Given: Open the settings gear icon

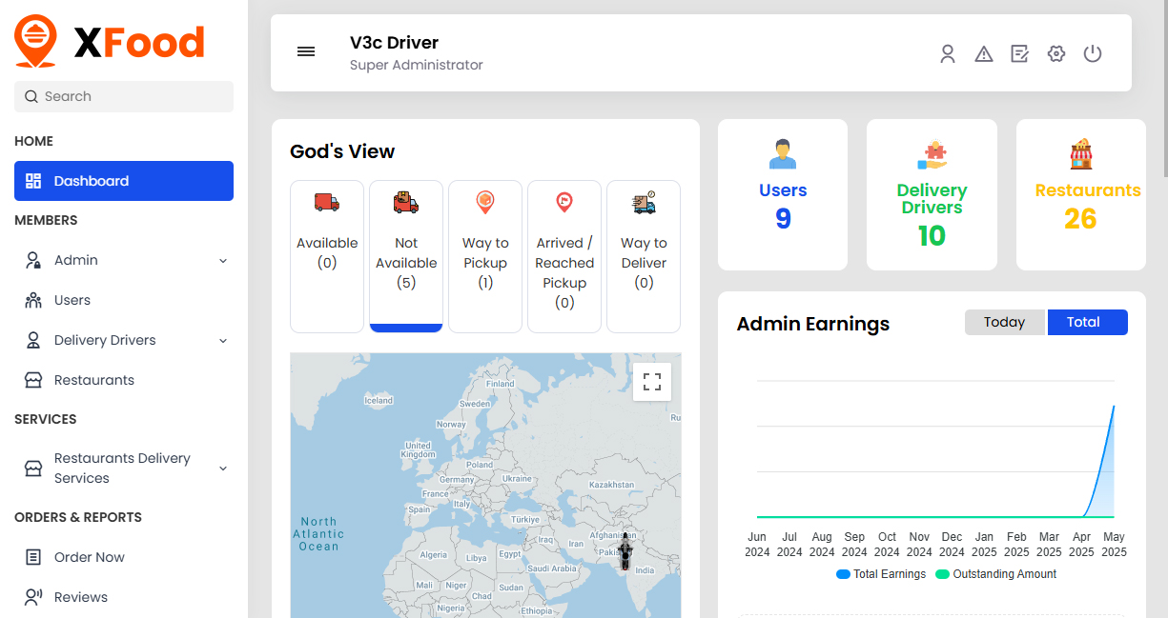Looking at the screenshot, I should pos(1055,54).
